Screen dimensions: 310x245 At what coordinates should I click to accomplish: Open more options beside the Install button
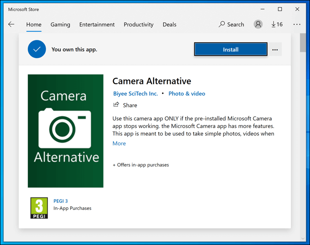(275, 50)
